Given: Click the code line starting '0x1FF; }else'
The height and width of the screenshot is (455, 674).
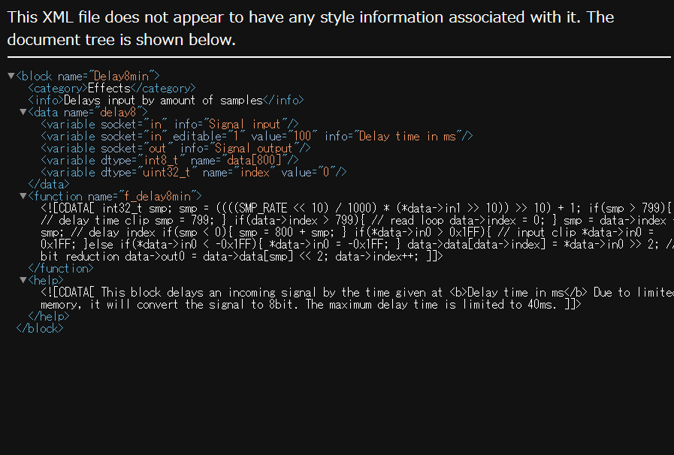Looking at the screenshot, I should pos(356,245).
